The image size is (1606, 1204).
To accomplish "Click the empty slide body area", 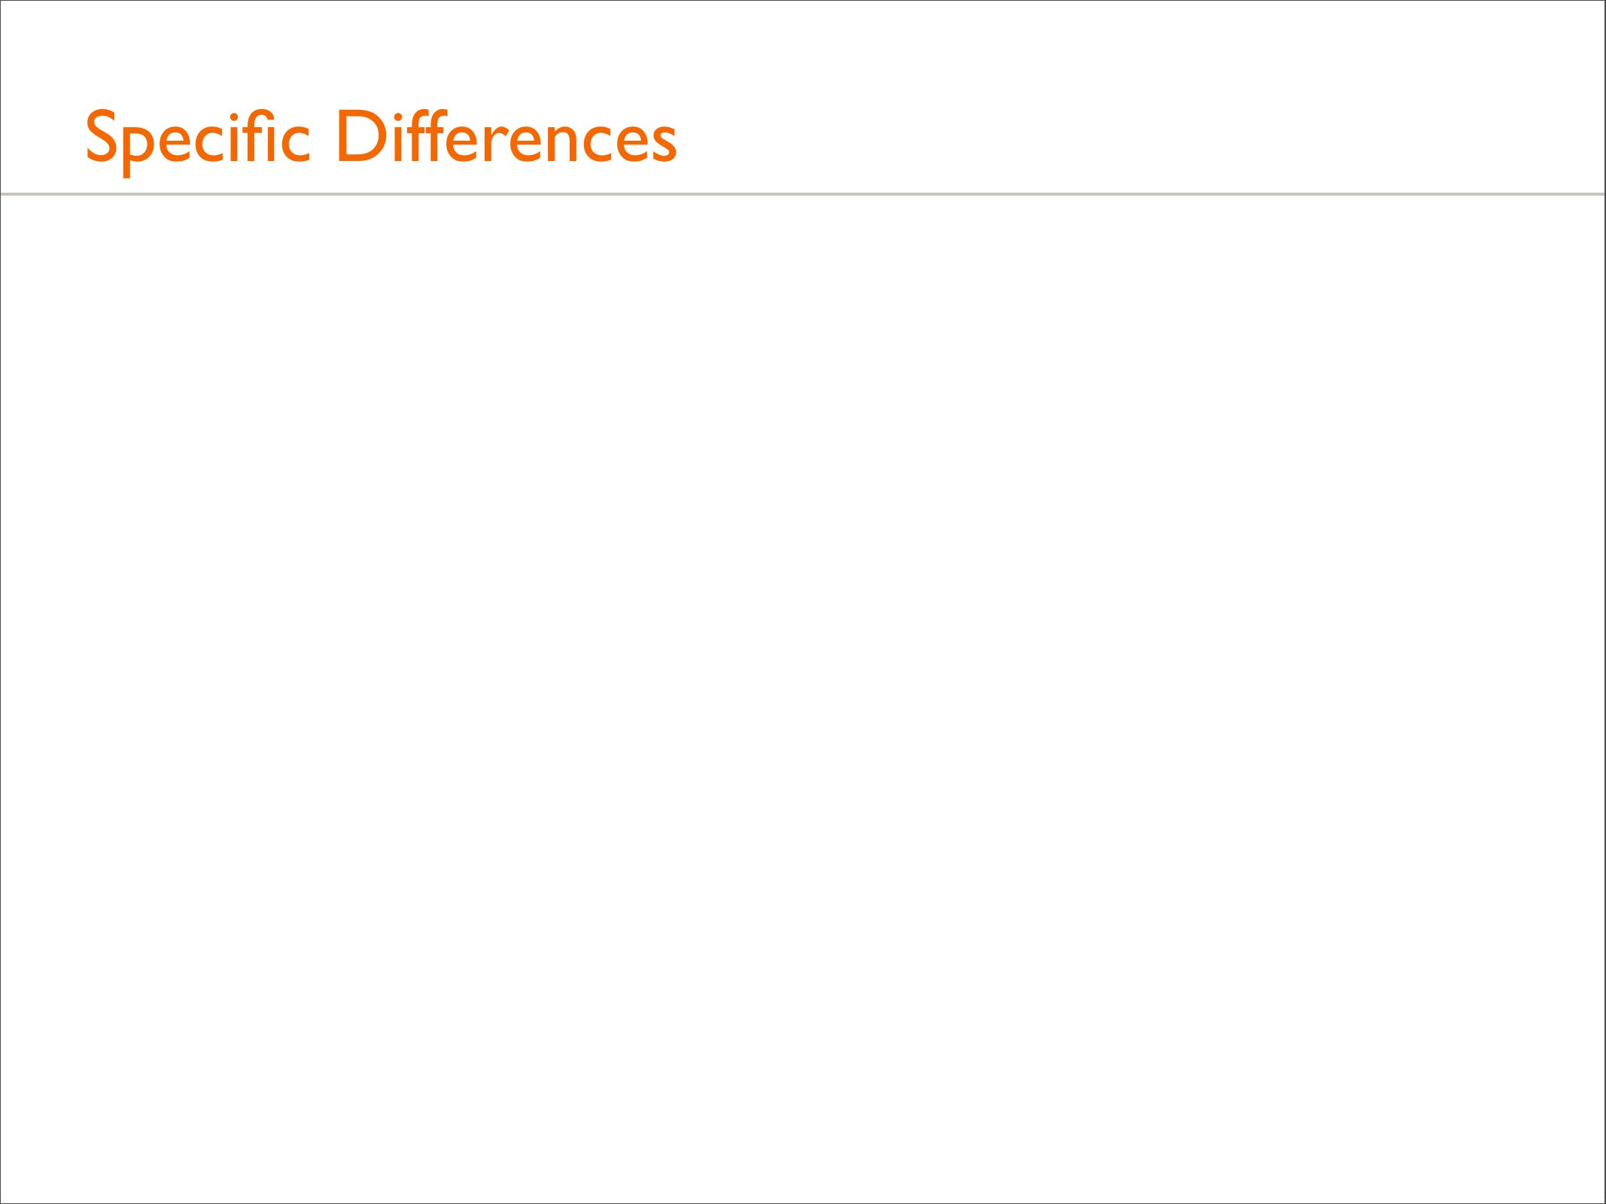I will coord(803,677).
